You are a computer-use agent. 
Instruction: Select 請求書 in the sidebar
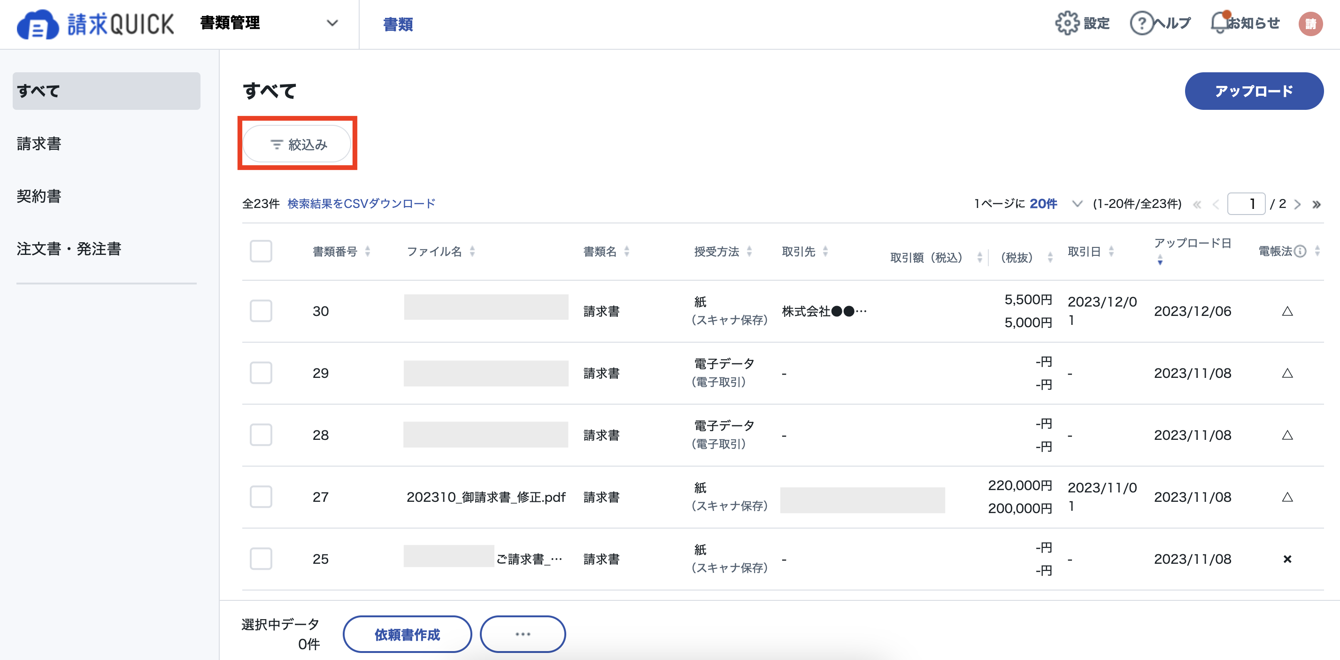[x=39, y=144]
